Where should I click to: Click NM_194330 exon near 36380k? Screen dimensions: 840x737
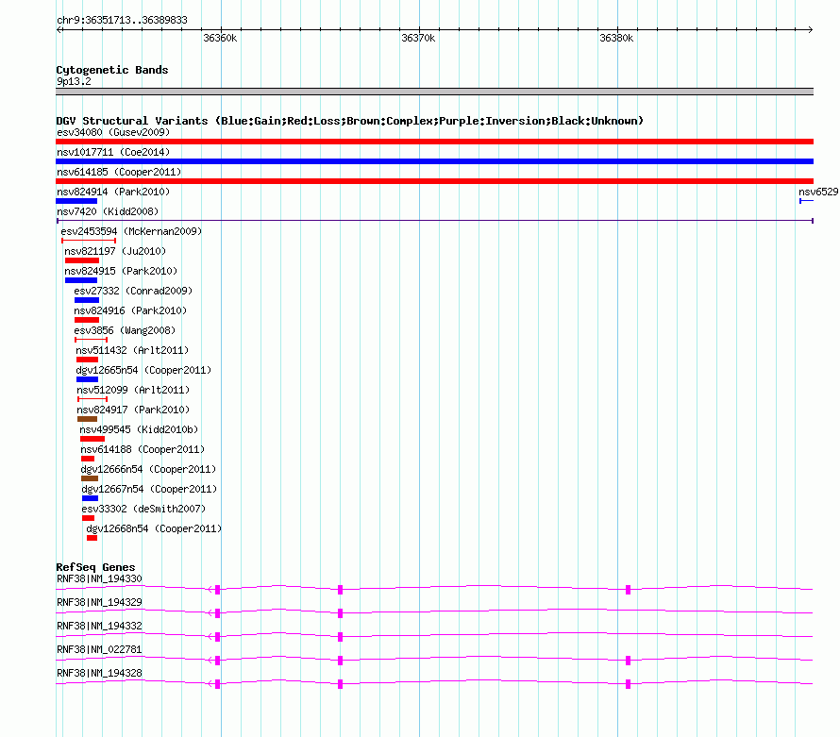pos(628,590)
